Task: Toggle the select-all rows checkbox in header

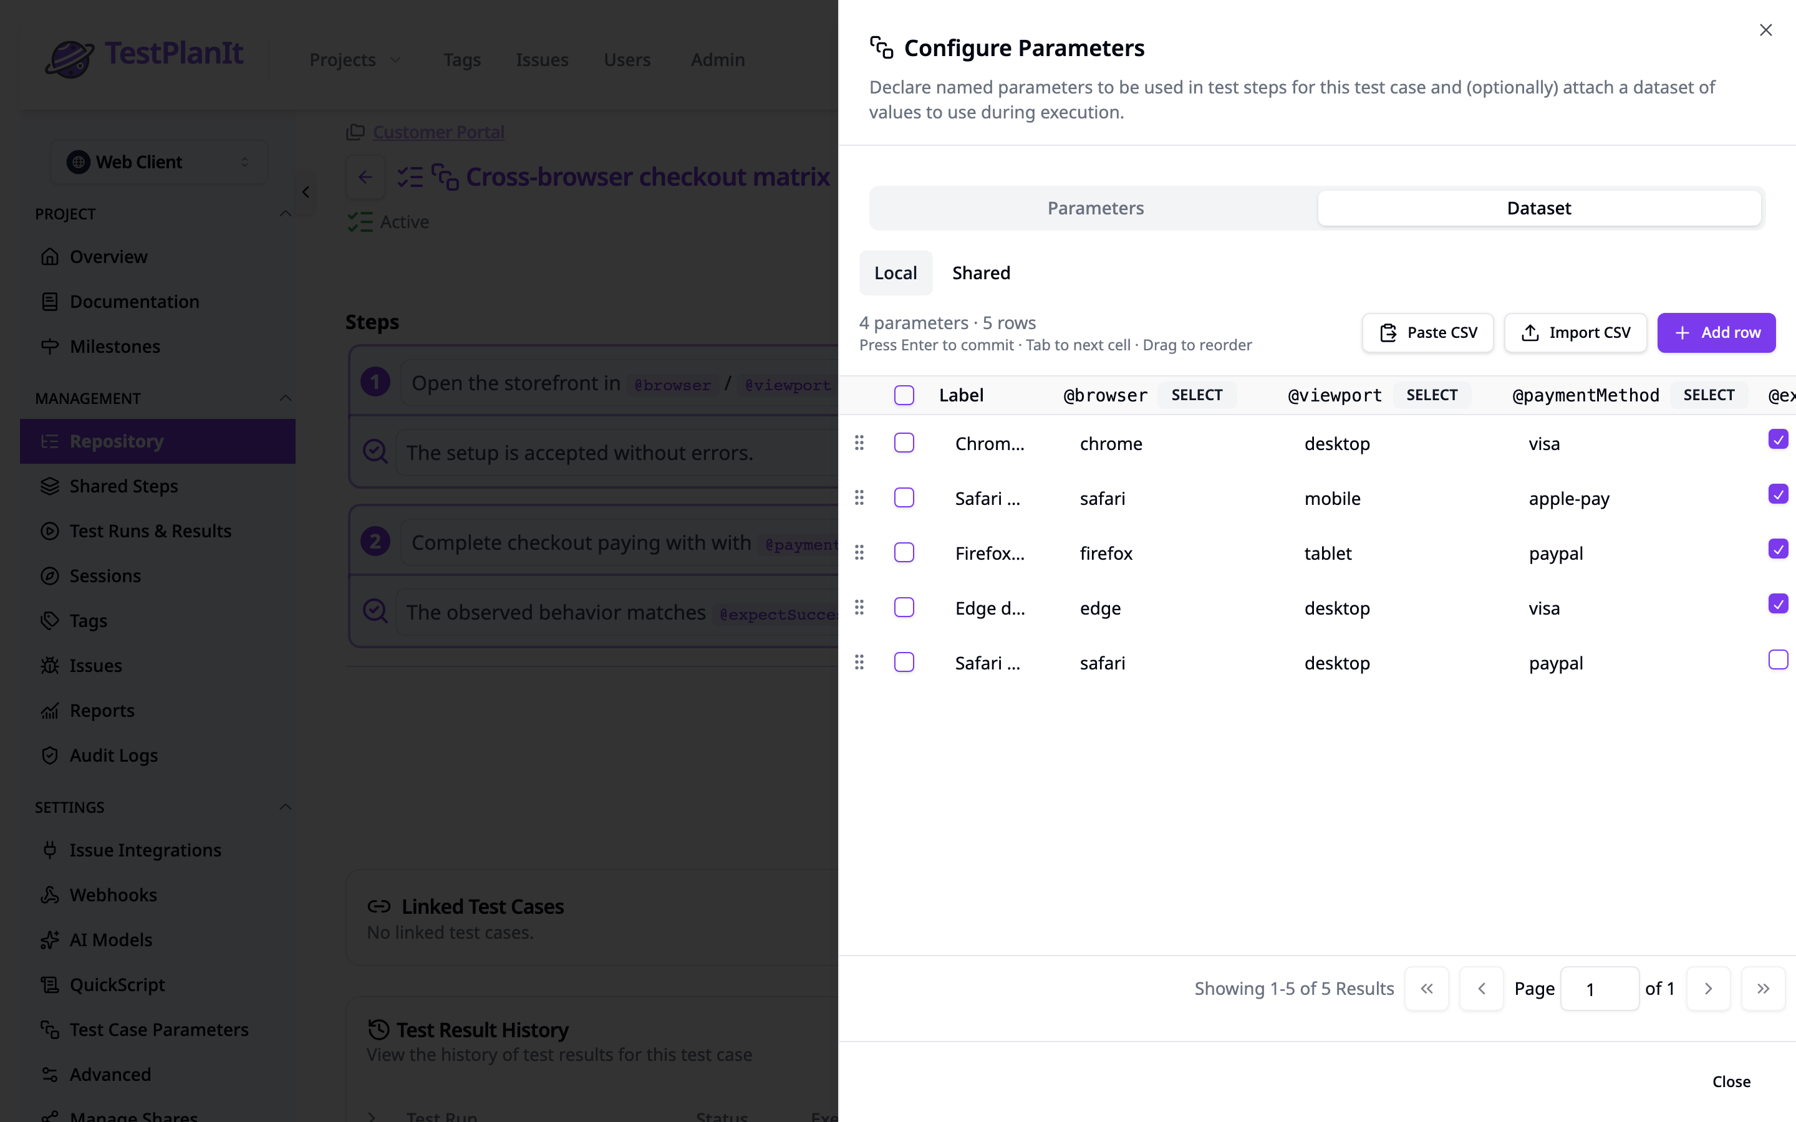Action: 904,396
